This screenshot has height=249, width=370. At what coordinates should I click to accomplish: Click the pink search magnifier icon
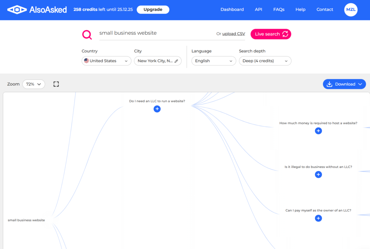(87, 34)
